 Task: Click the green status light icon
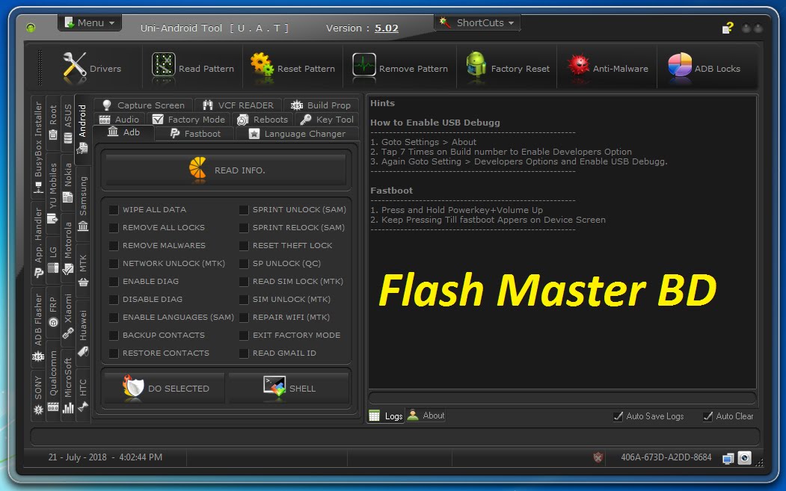click(x=31, y=28)
